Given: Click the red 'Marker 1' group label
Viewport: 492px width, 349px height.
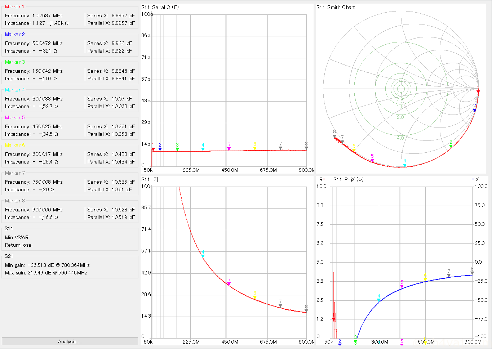Looking at the screenshot, I should point(15,6).
